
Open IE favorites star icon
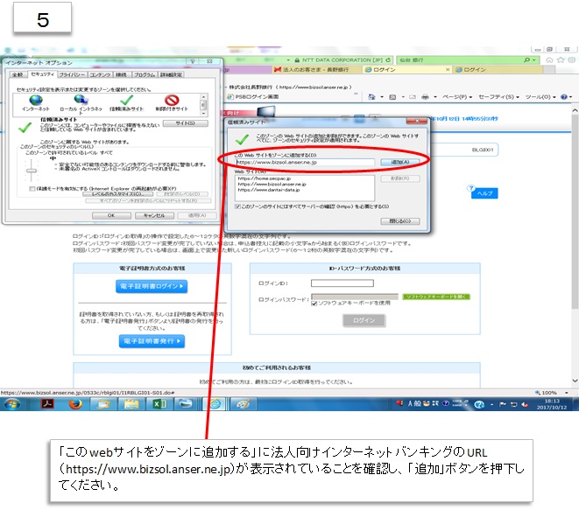pos(561,59)
